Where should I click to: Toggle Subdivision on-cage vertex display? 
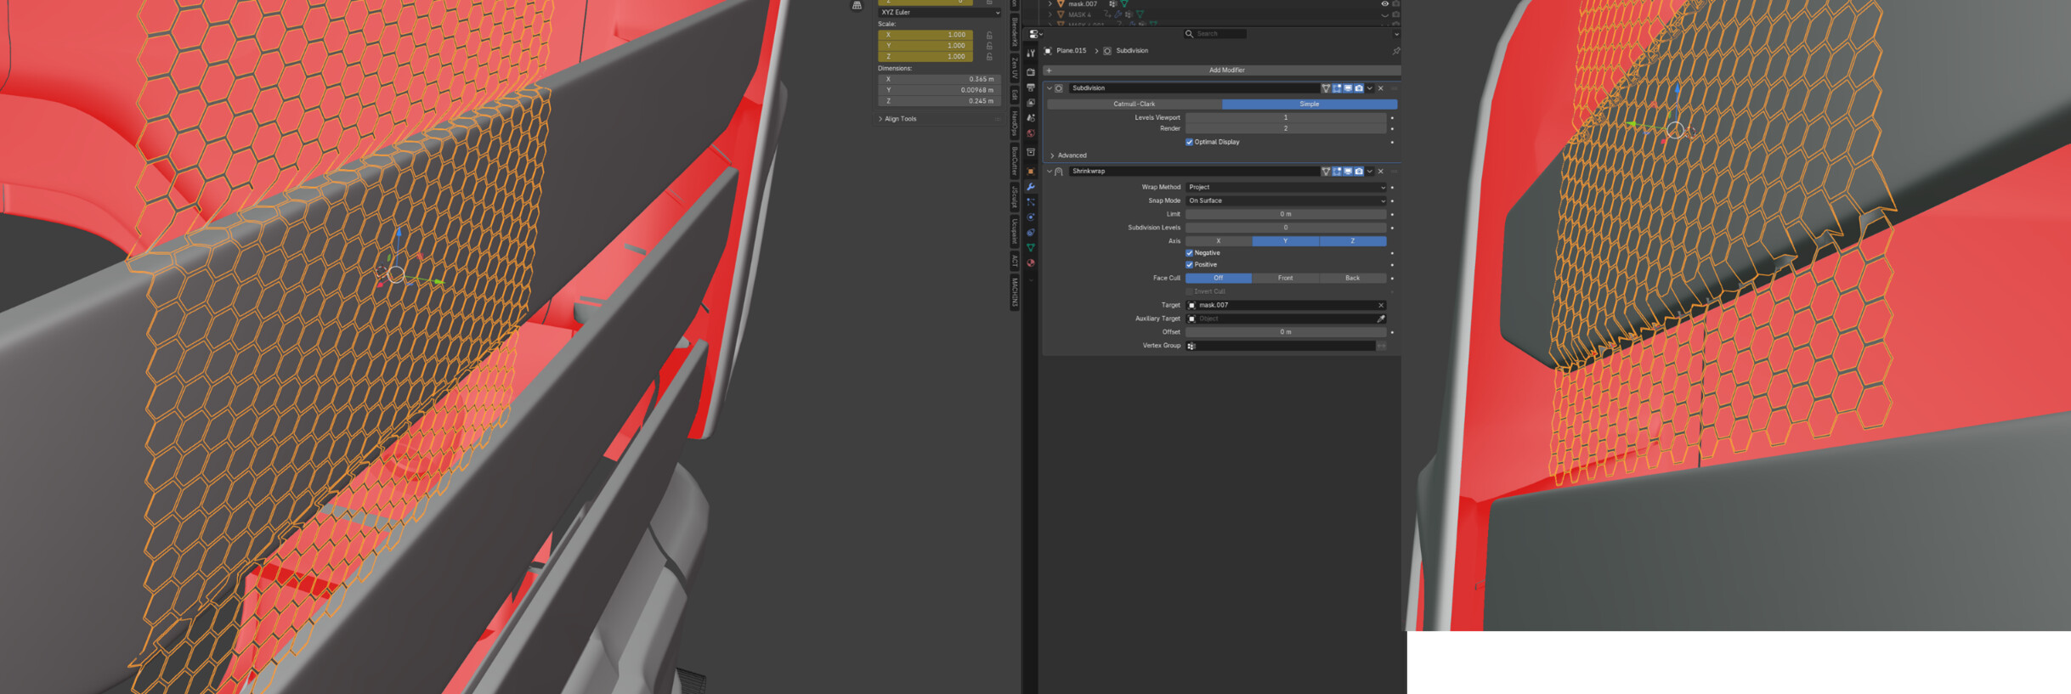pyautogui.click(x=1326, y=88)
